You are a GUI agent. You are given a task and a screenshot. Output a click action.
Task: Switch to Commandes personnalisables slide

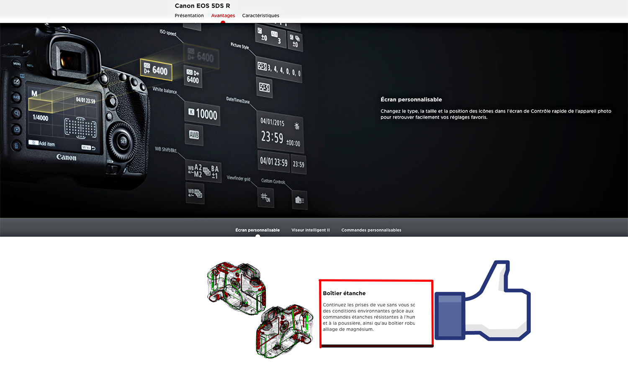(371, 230)
